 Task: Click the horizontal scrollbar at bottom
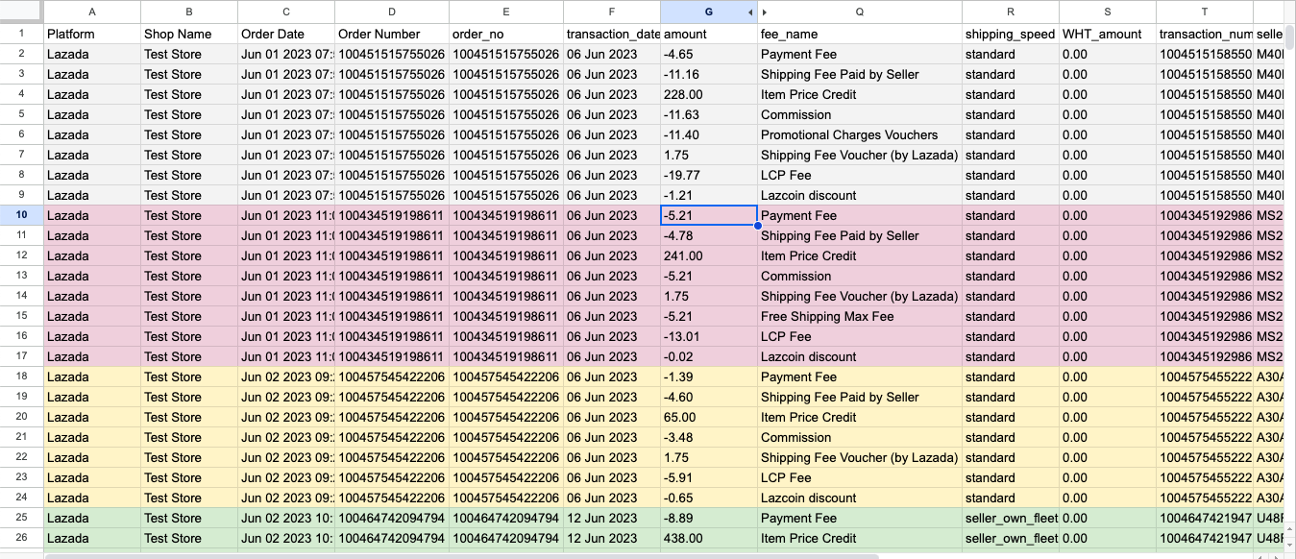point(461,554)
